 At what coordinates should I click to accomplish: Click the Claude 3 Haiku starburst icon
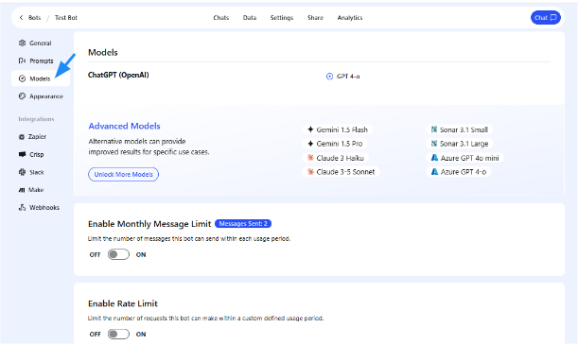tap(310, 158)
